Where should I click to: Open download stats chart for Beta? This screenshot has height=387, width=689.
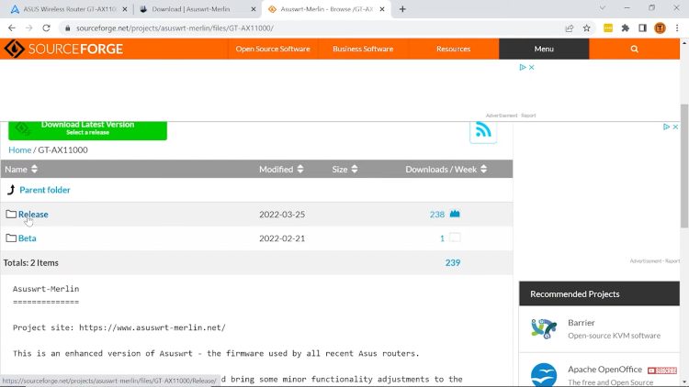click(455, 238)
